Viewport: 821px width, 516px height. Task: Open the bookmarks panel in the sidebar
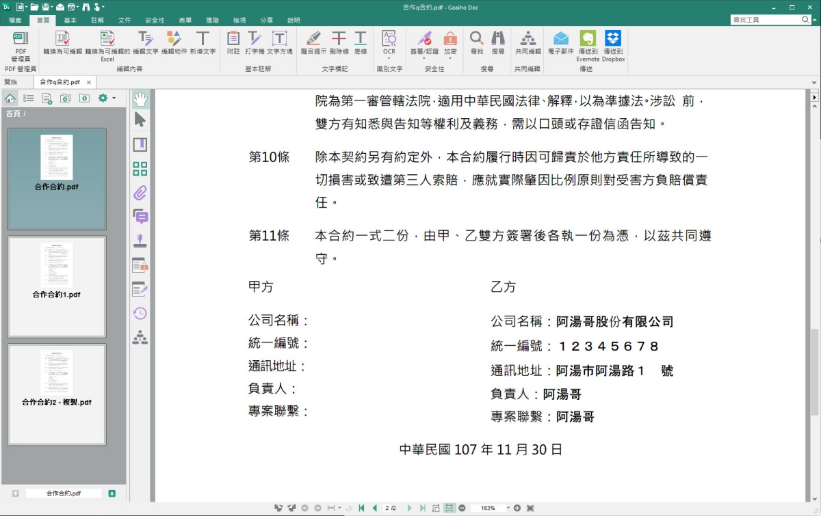pos(140,145)
